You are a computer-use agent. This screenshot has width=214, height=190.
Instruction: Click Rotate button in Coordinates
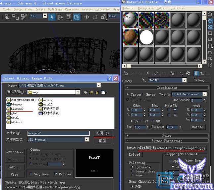(197, 127)
